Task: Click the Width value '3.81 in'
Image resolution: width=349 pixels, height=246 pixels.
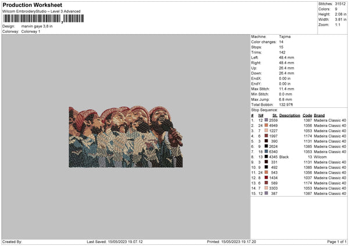Action: point(340,20)
